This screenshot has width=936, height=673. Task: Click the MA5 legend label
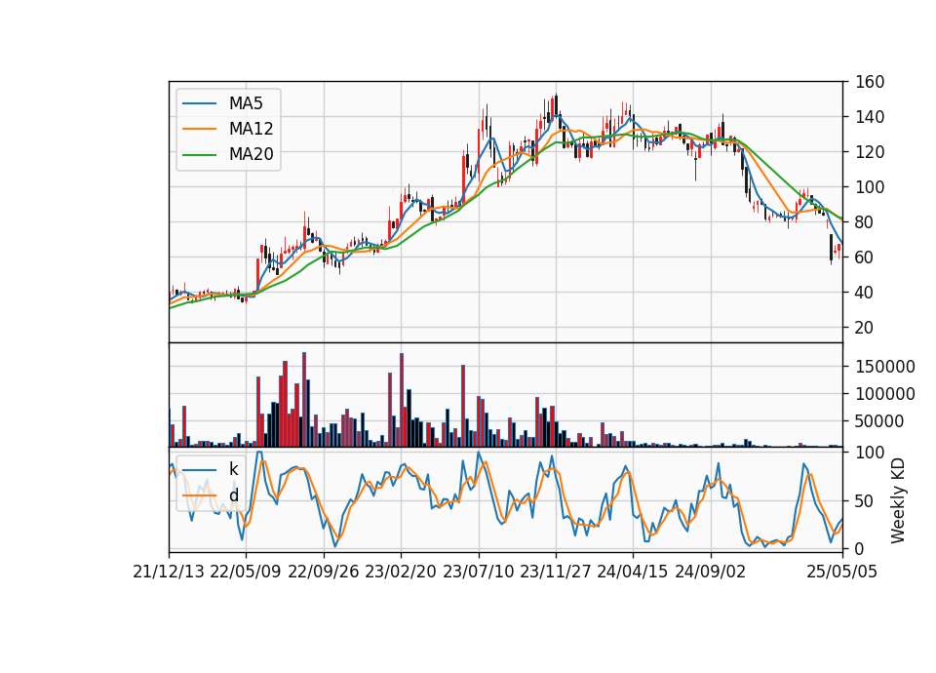[246, 103]
